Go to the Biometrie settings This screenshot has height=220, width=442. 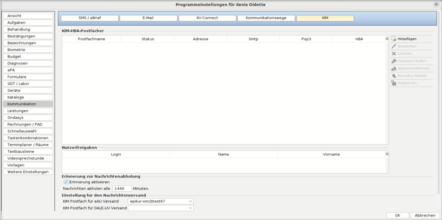click(x=28, y=50)
